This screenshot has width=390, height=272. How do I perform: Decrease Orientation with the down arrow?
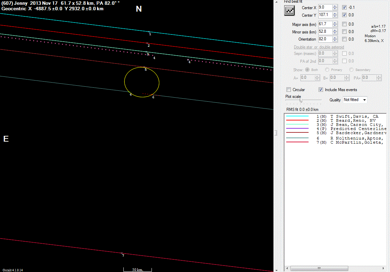[335, 41]
